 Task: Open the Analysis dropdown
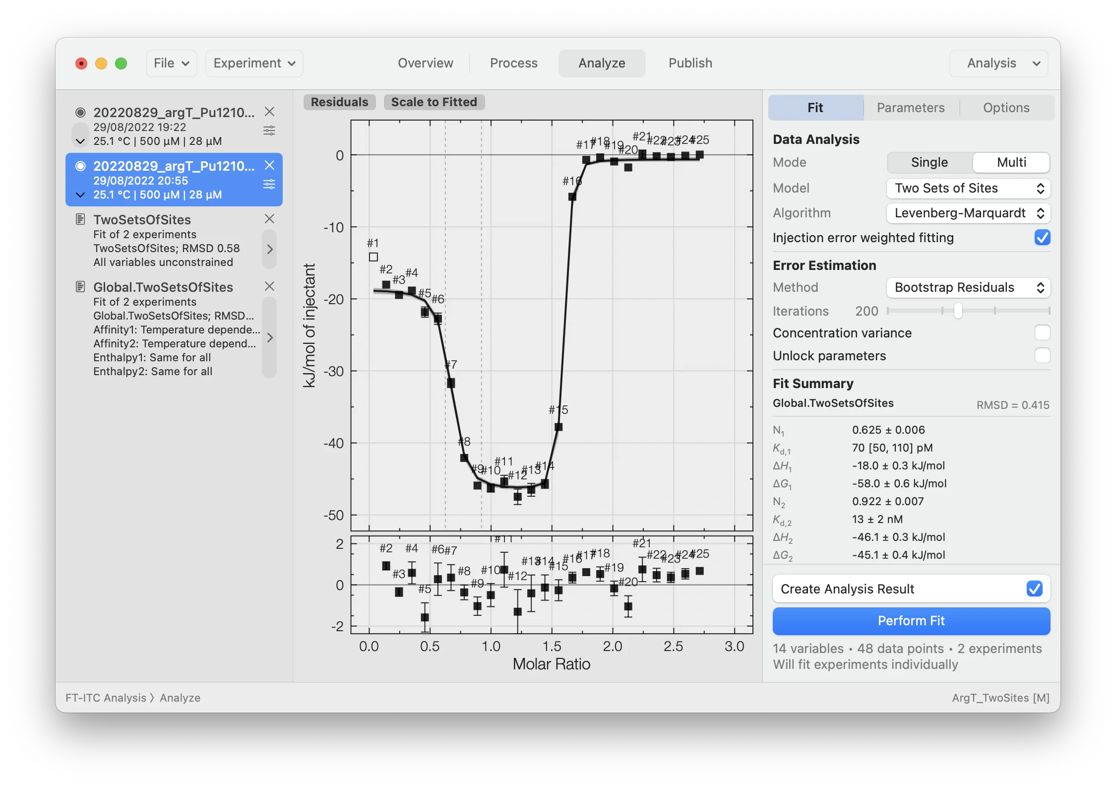[x=998, y=64]
